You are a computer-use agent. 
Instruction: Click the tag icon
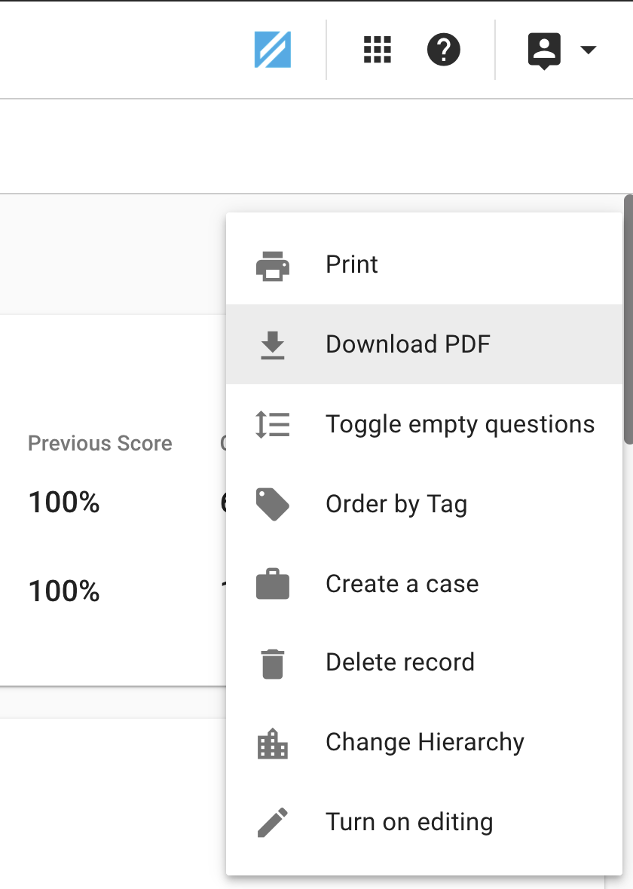coord(273,504)
